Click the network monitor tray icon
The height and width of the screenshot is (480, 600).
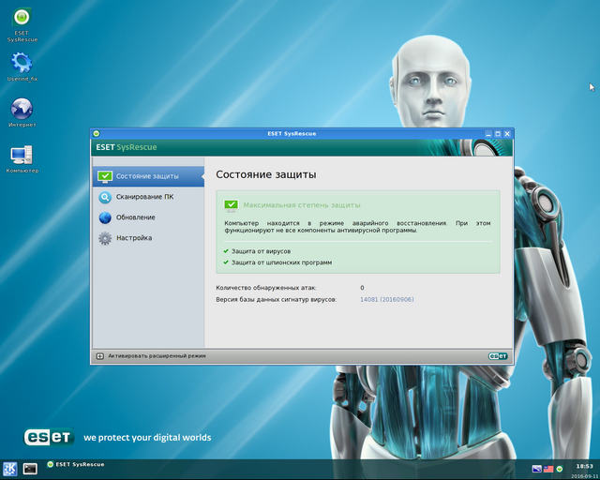tap(537, 468)
